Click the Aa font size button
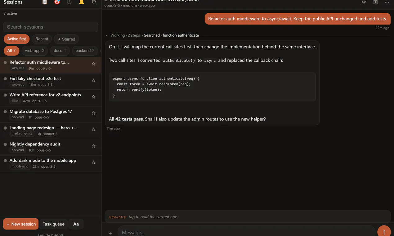 click(76, 224)
